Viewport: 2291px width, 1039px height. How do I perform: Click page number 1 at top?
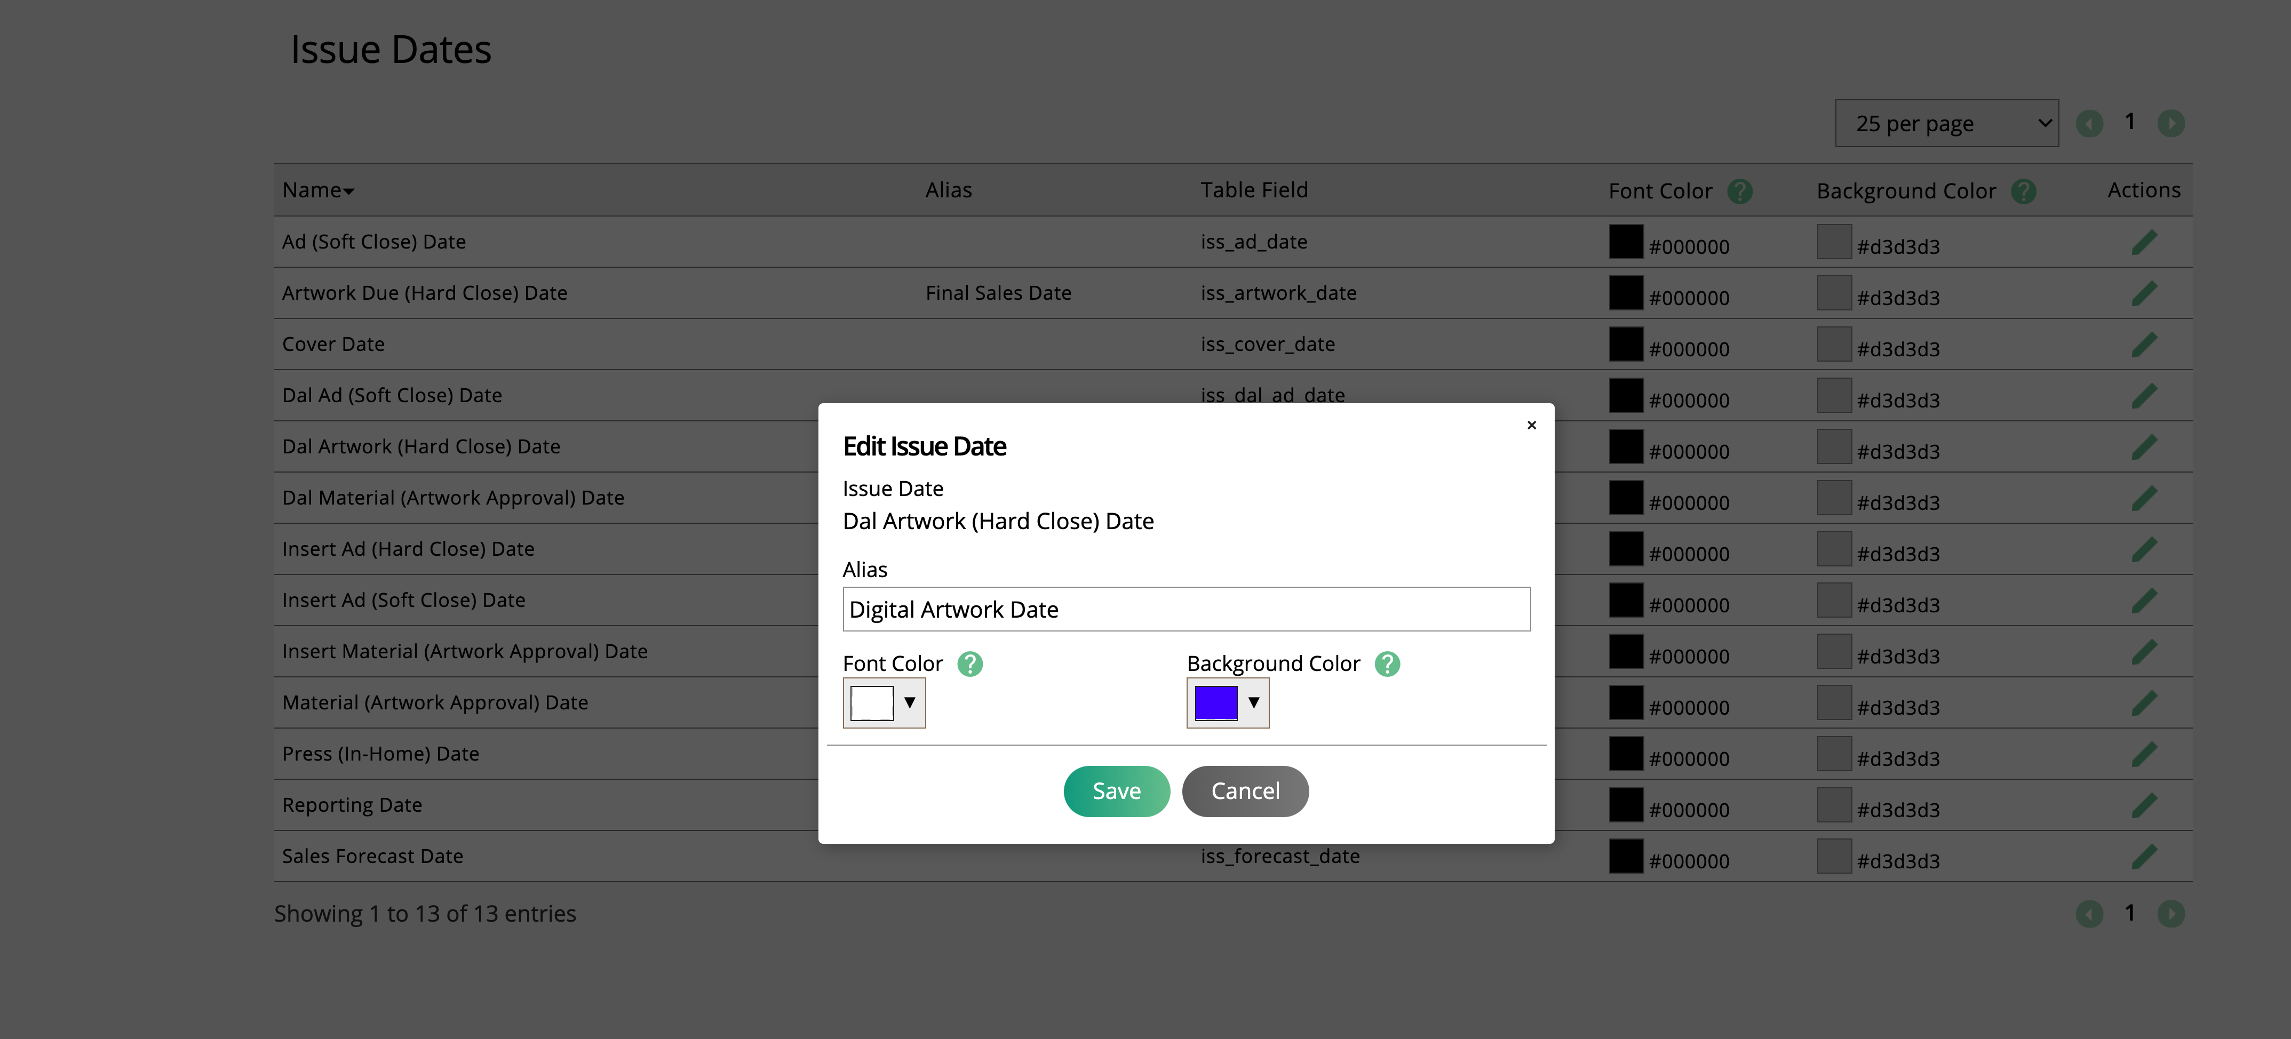click(x=2130, y=122)
